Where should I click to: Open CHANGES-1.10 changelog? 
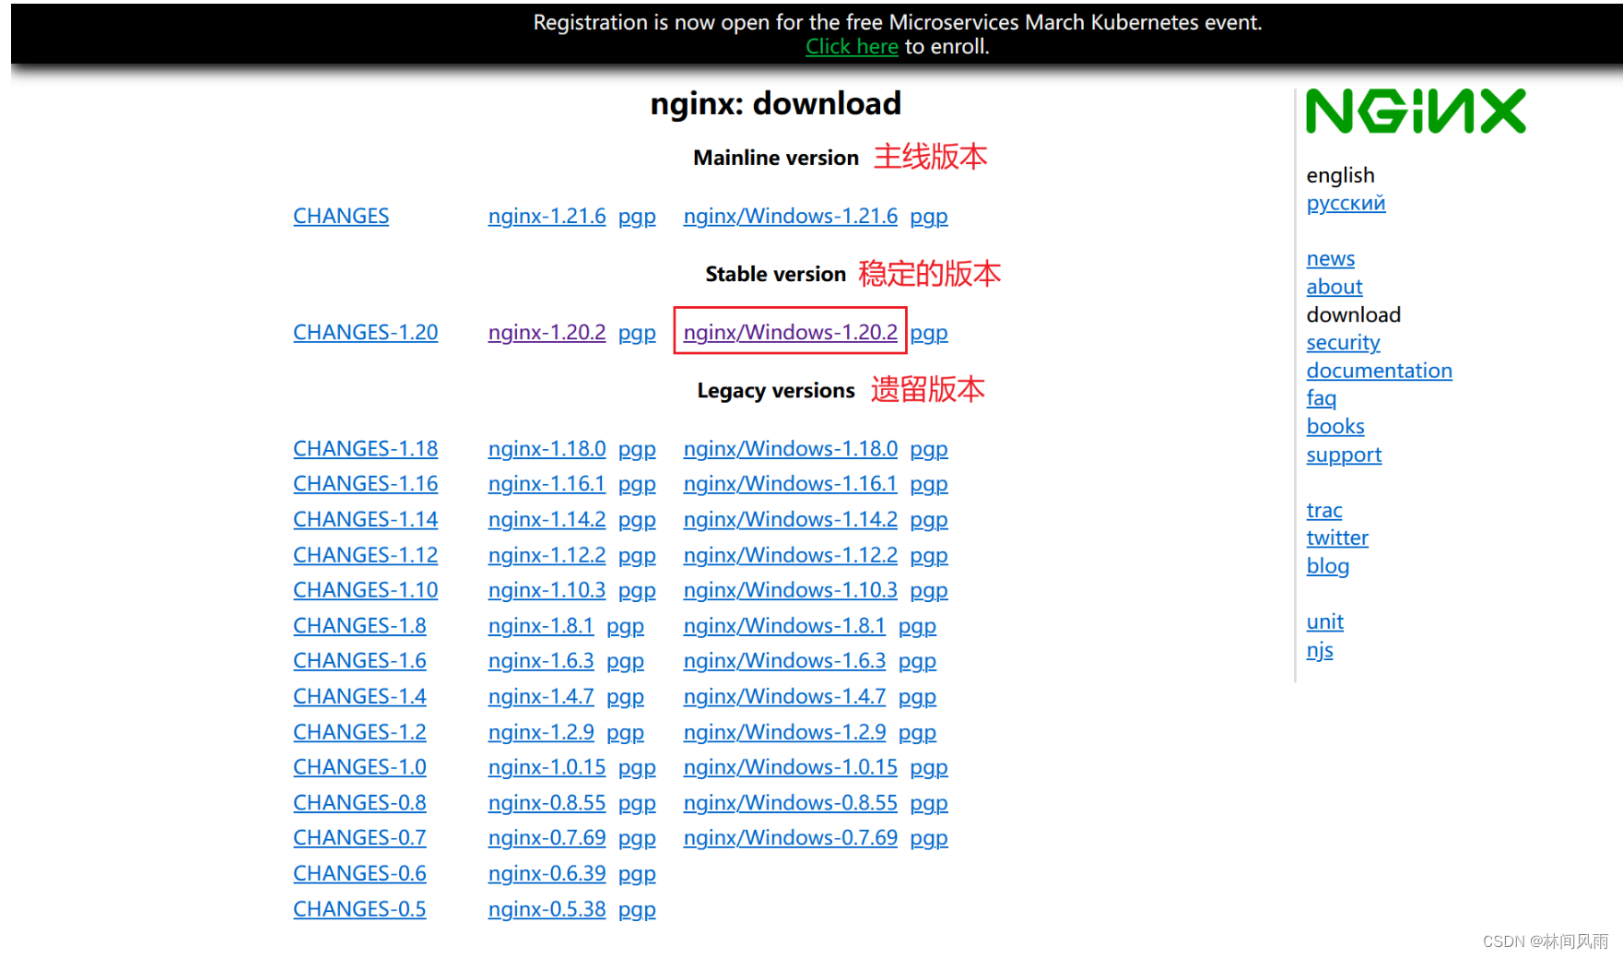pyautogui.click(x=366, y=590)
